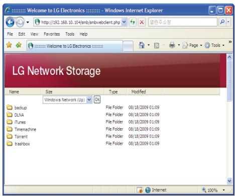Open the Favorites menu
The width and height of the screenshot is (235, 196).
coord(52,34)
